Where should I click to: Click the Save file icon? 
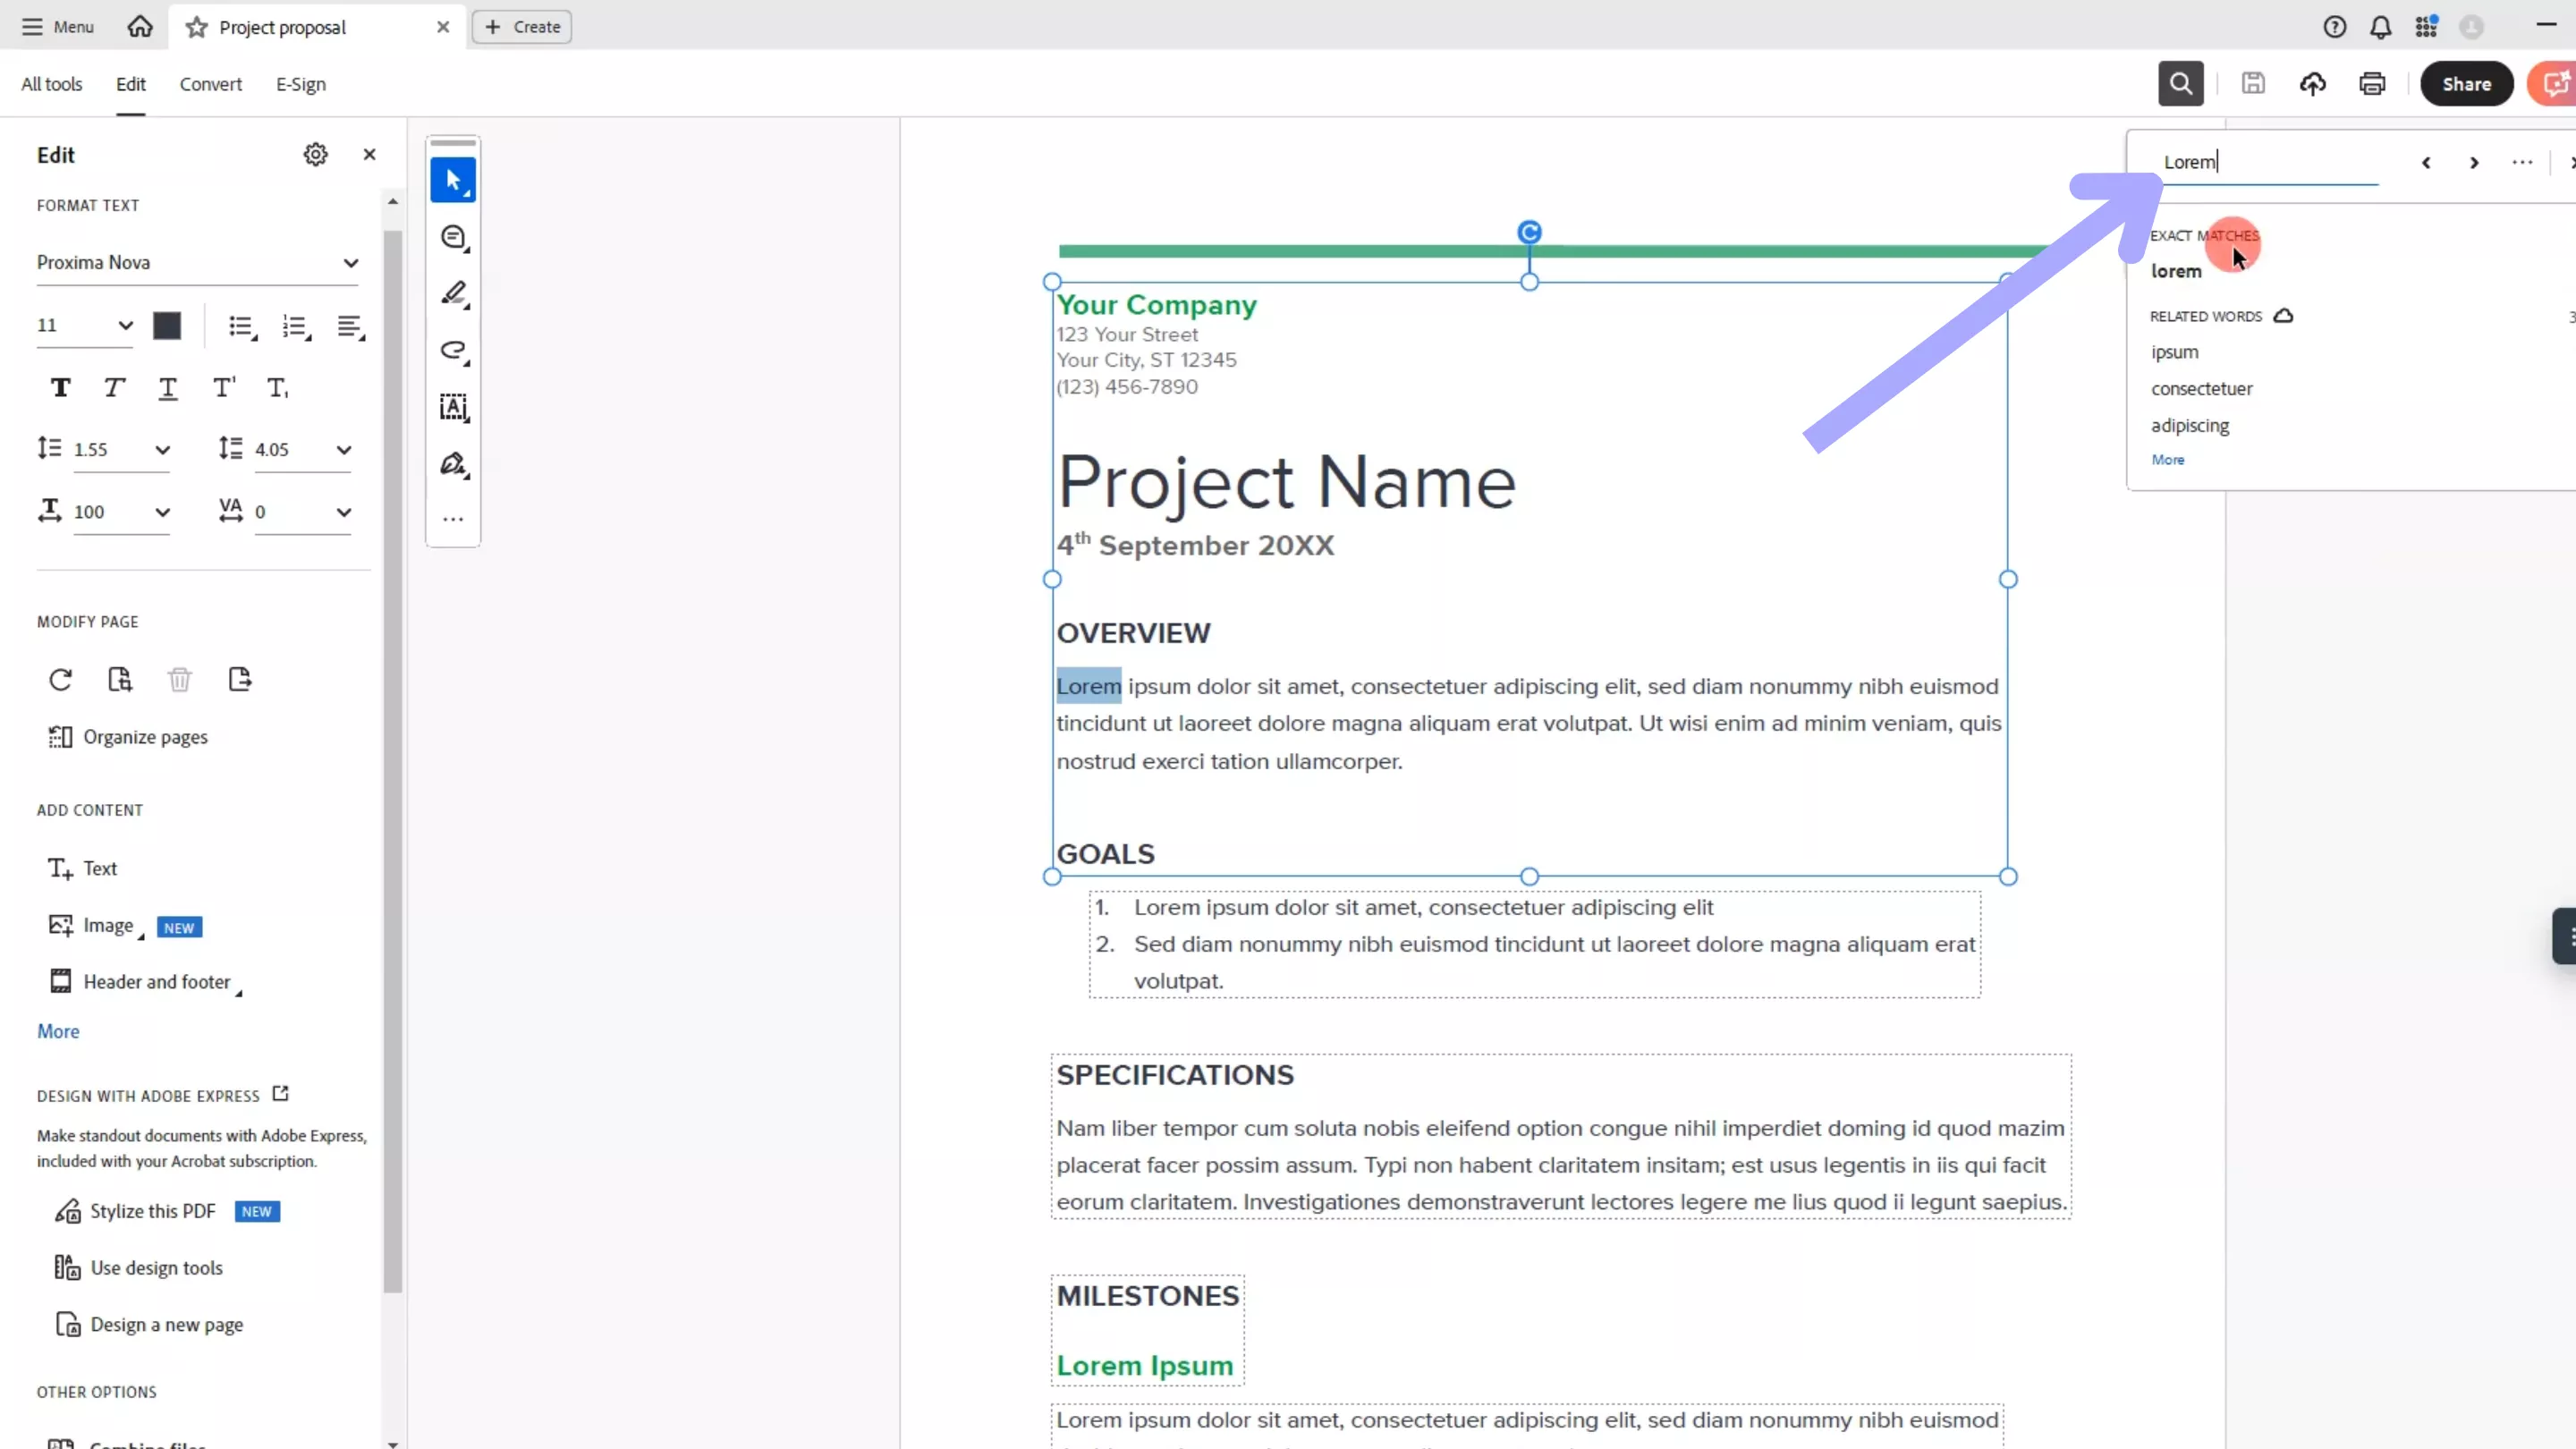(2253, 84)
